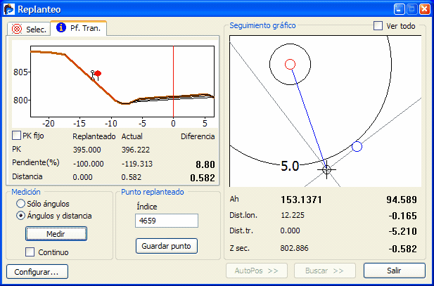Click the blue info icon on Pf. Tran. tab
The height and width of the screenshot is (286, 434).
tap(61, 29)
